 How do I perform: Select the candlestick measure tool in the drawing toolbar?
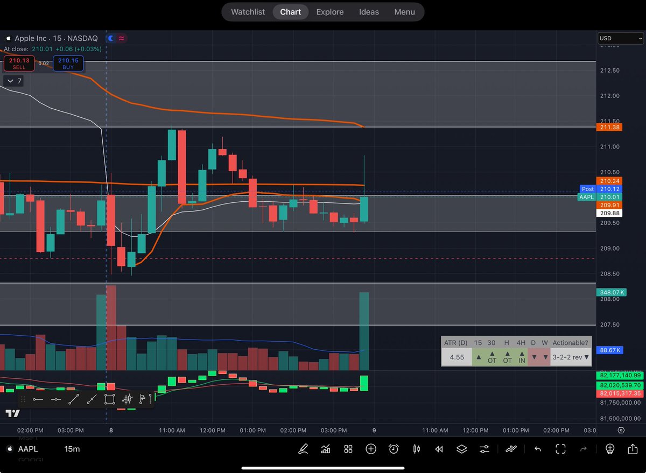pos(128,399)
